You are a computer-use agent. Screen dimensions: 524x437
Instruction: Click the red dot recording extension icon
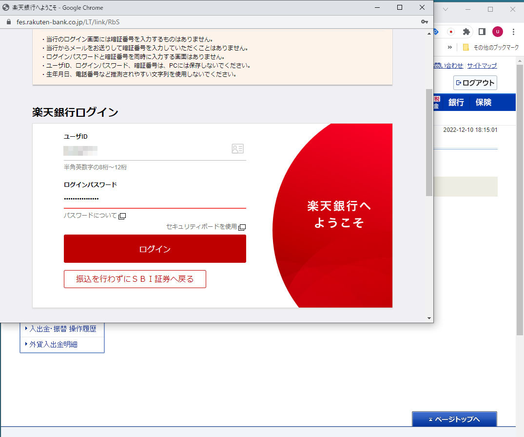click(x=451, y=32)
